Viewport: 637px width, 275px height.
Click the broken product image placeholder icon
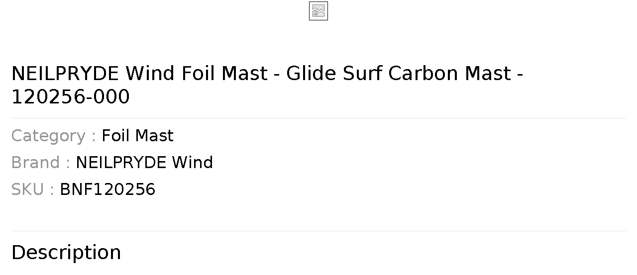(x=318, y=11)
